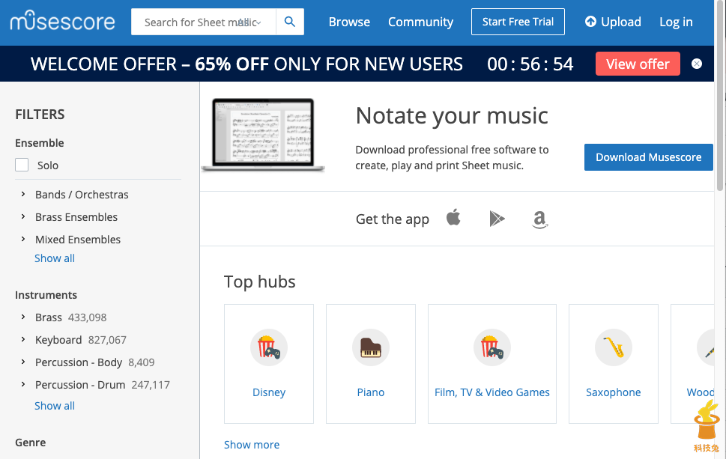Click the Film, TV & Video Games icon
The width and height of the screenshot is (726, 459).
click(492, 347)
